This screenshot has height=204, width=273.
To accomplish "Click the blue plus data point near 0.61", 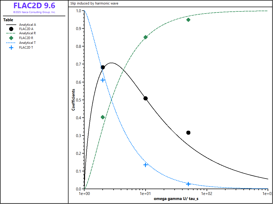I will click(x=103, y=80).
